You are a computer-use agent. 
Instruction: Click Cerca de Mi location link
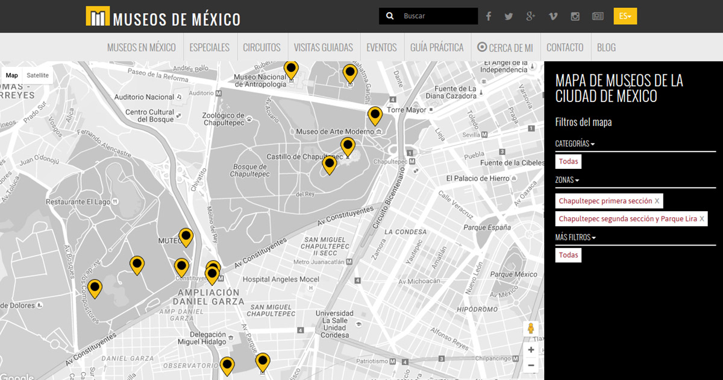(x=505, y=48)
